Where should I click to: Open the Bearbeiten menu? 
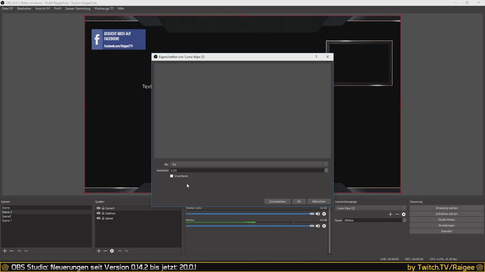click(24, 8)
